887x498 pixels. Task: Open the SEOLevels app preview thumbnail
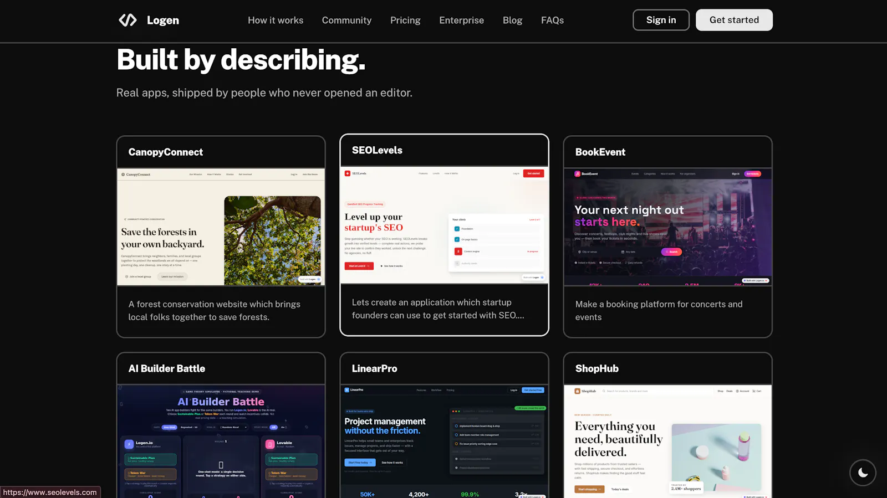click(445, 225)
